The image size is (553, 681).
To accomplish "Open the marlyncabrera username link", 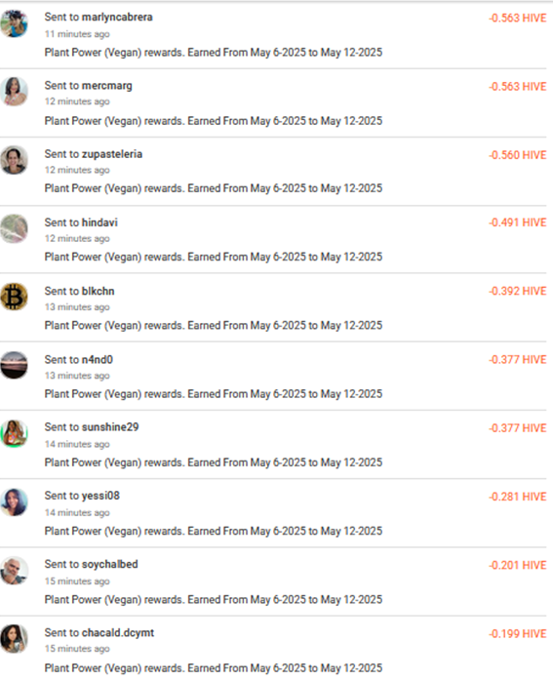I will coord(117,17).
